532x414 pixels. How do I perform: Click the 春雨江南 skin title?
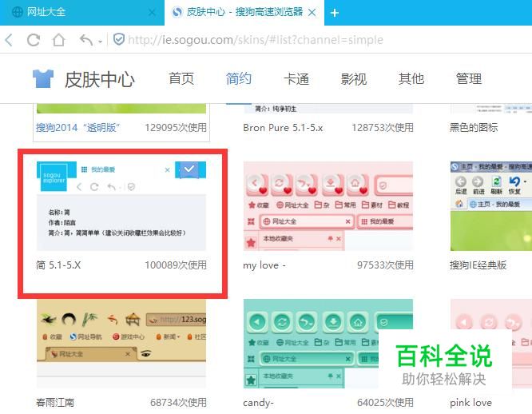pos(55,403)
